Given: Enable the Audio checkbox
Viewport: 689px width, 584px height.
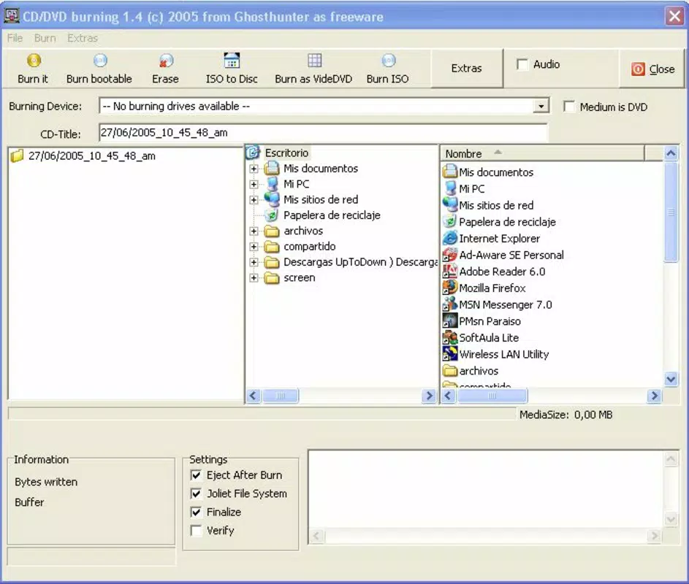Looking at the screenshot, I should pyautogui.click(x=522, y=64).
